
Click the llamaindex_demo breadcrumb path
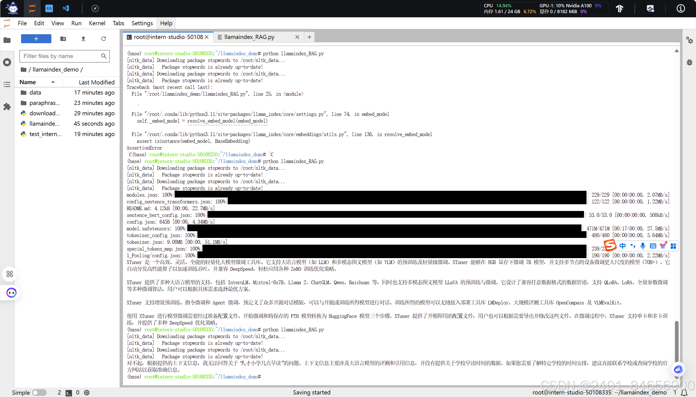coord(55,70)
